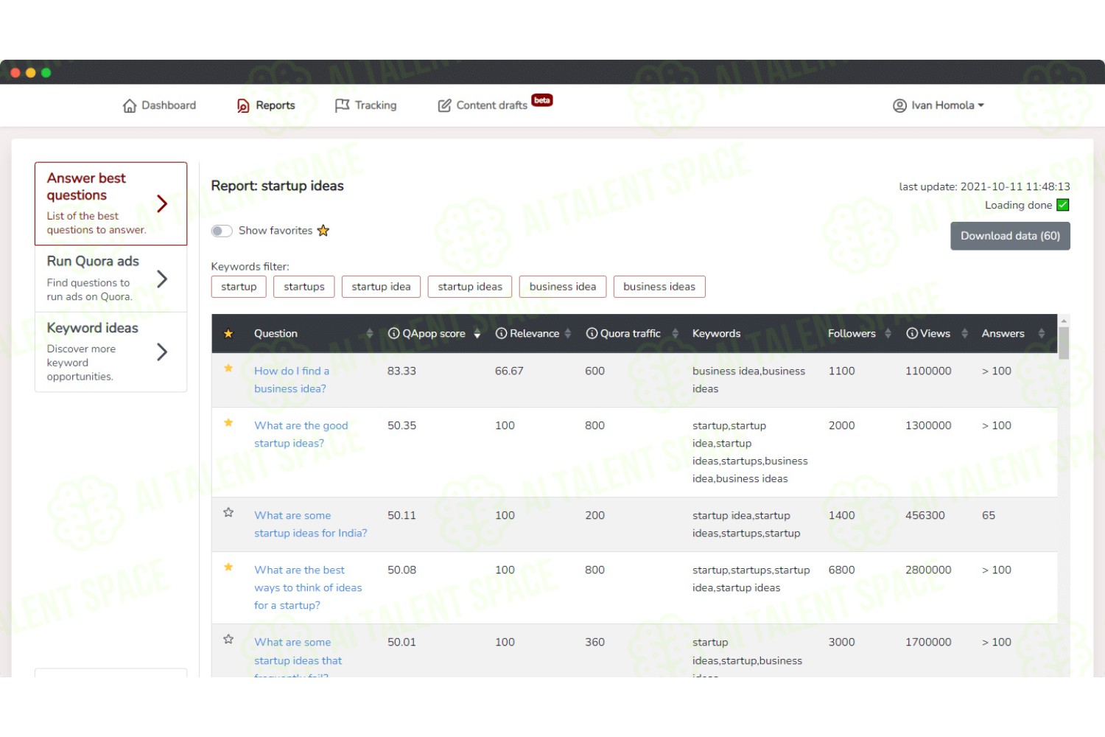The height and width of the screenshot is (737, 1105).
Task: Open the Dashboard tab
Action: (160, 105)
